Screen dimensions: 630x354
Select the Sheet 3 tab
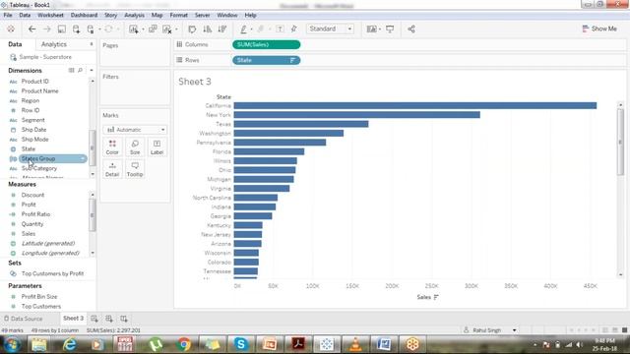(73, 319)
